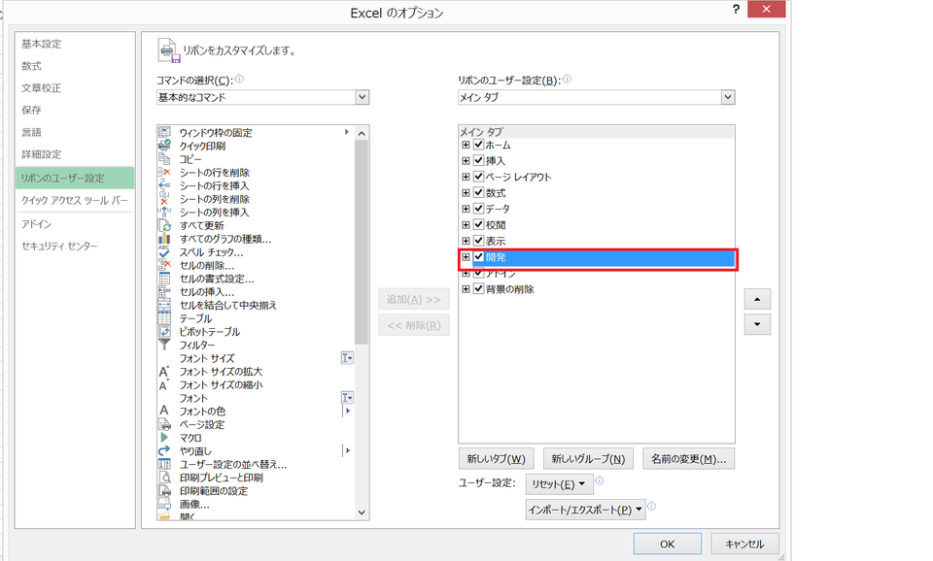The width and height of the screenshot is (933, 561).
Task: Select the フィルター funnel icon
Action: coord(164,345)
